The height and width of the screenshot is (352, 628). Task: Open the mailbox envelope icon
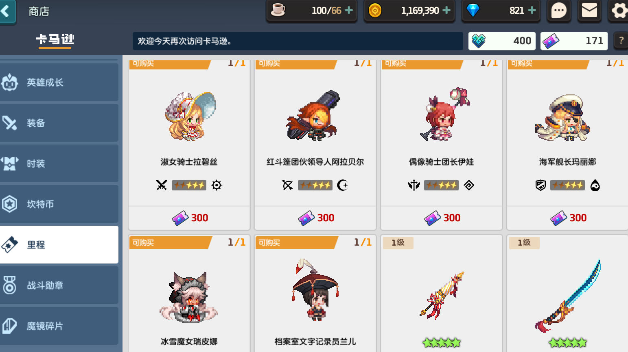pos(589,11)
